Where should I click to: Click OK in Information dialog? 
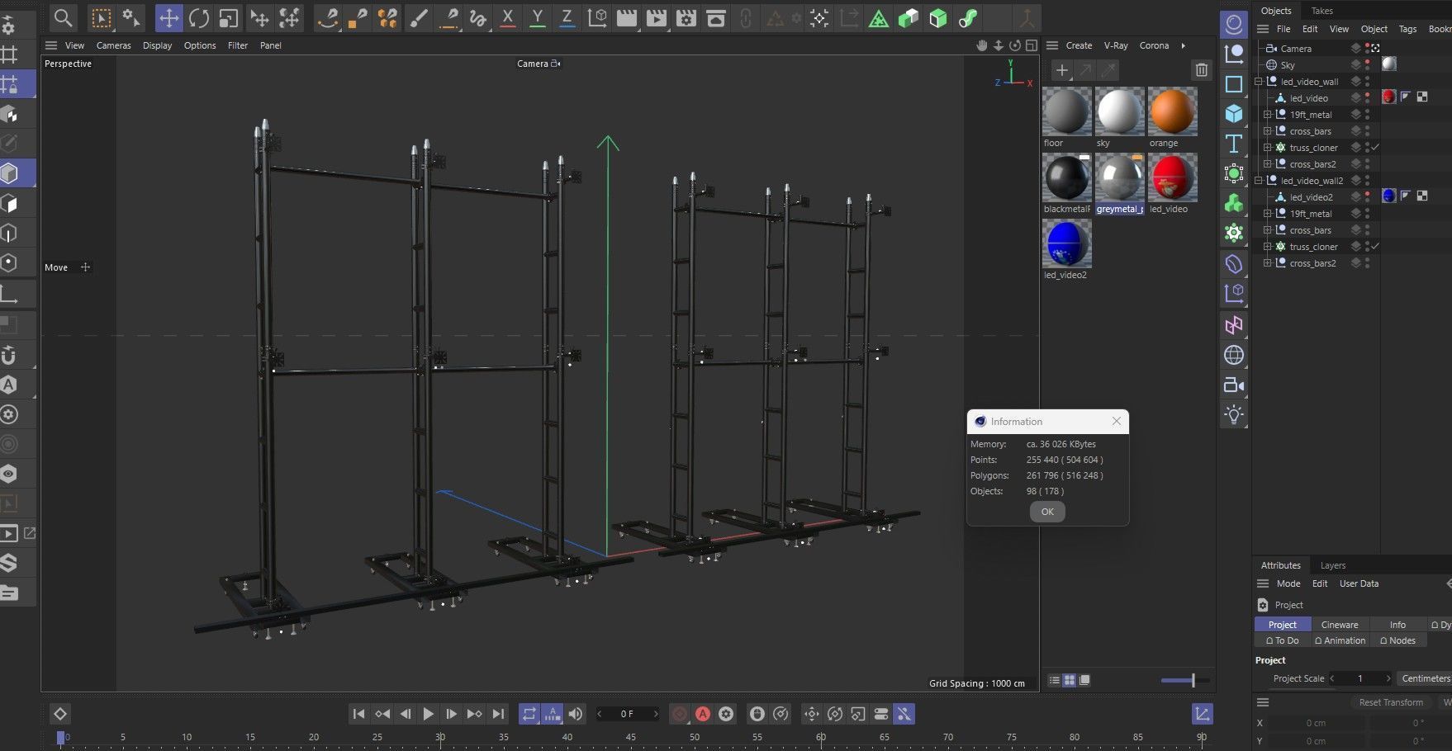[x=1047, y=512]
